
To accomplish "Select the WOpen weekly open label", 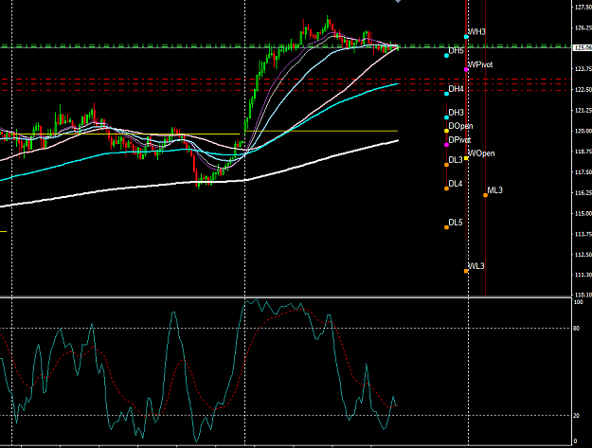I will [x=481, y=153].
